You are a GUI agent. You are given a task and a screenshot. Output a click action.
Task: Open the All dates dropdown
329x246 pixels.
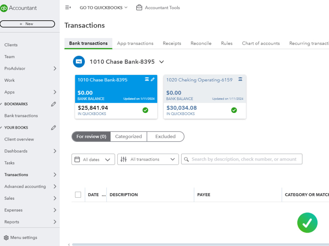[x=93, y=160]
